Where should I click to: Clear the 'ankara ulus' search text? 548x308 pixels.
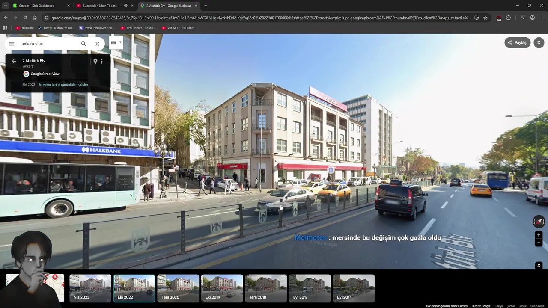pos(97,44)
